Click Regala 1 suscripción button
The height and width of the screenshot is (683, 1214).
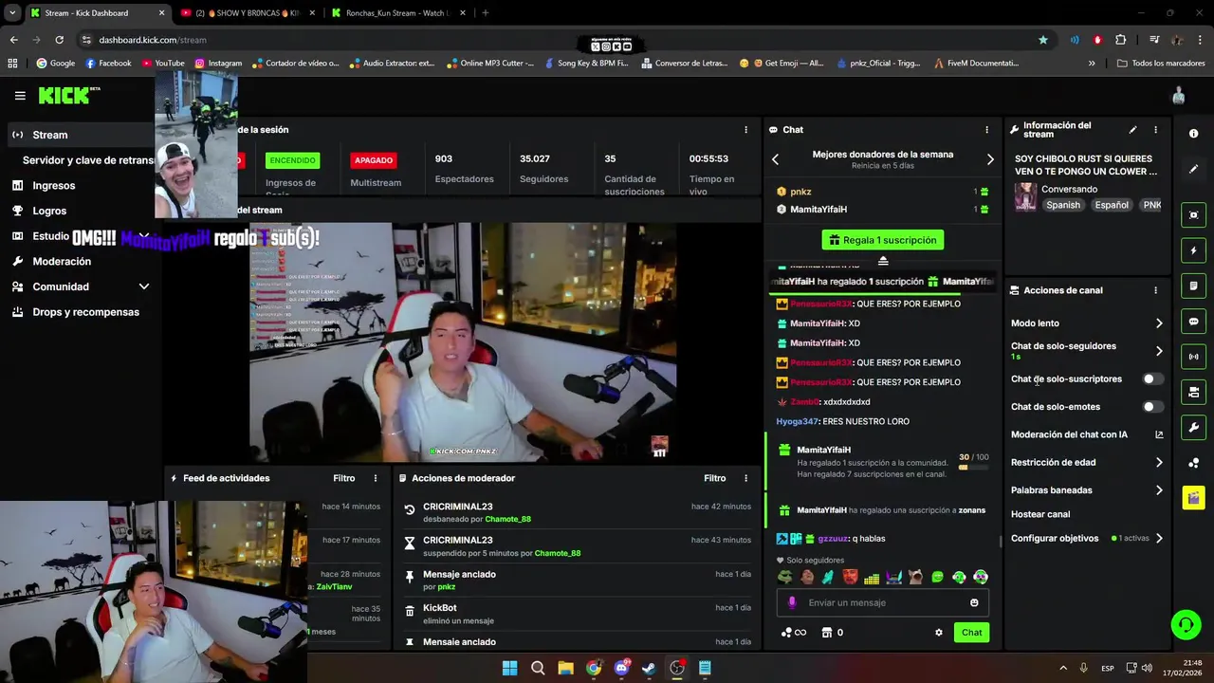(x=883, y=240)
